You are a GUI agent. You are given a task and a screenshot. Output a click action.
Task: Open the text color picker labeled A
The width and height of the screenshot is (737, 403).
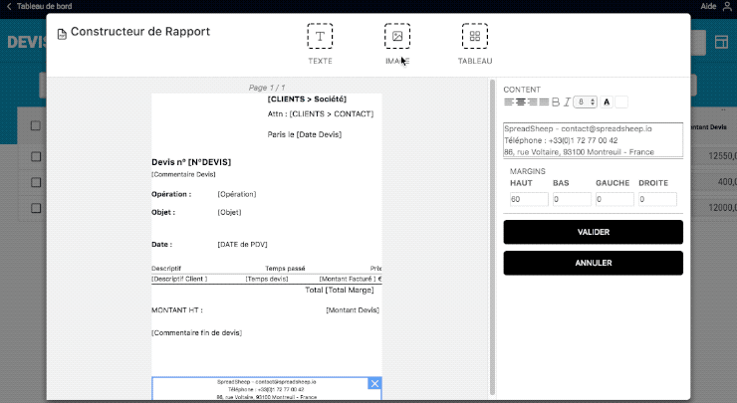pos(607,101)
